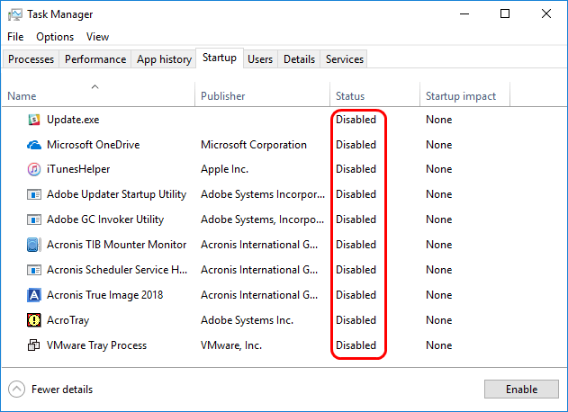Minimize the Task Manager window

point(464,13)
